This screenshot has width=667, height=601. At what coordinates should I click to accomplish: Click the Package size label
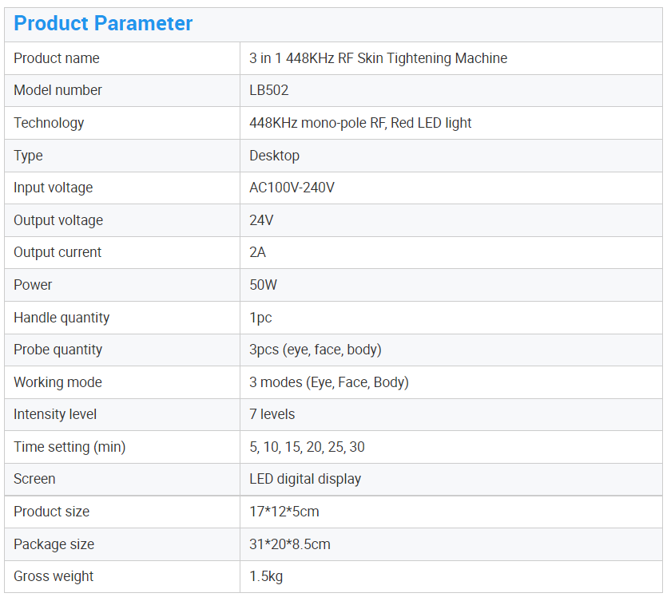(x=54, y=544)
